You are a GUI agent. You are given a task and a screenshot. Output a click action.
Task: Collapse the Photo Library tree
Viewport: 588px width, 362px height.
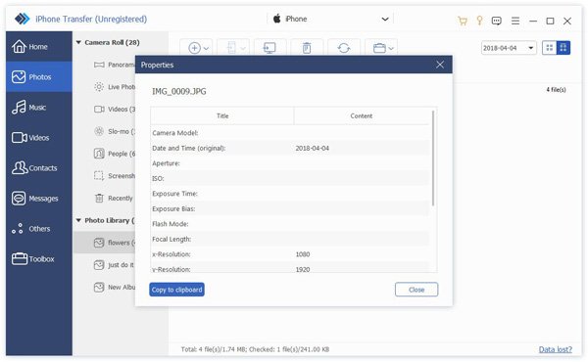click(x=78, y=220)
